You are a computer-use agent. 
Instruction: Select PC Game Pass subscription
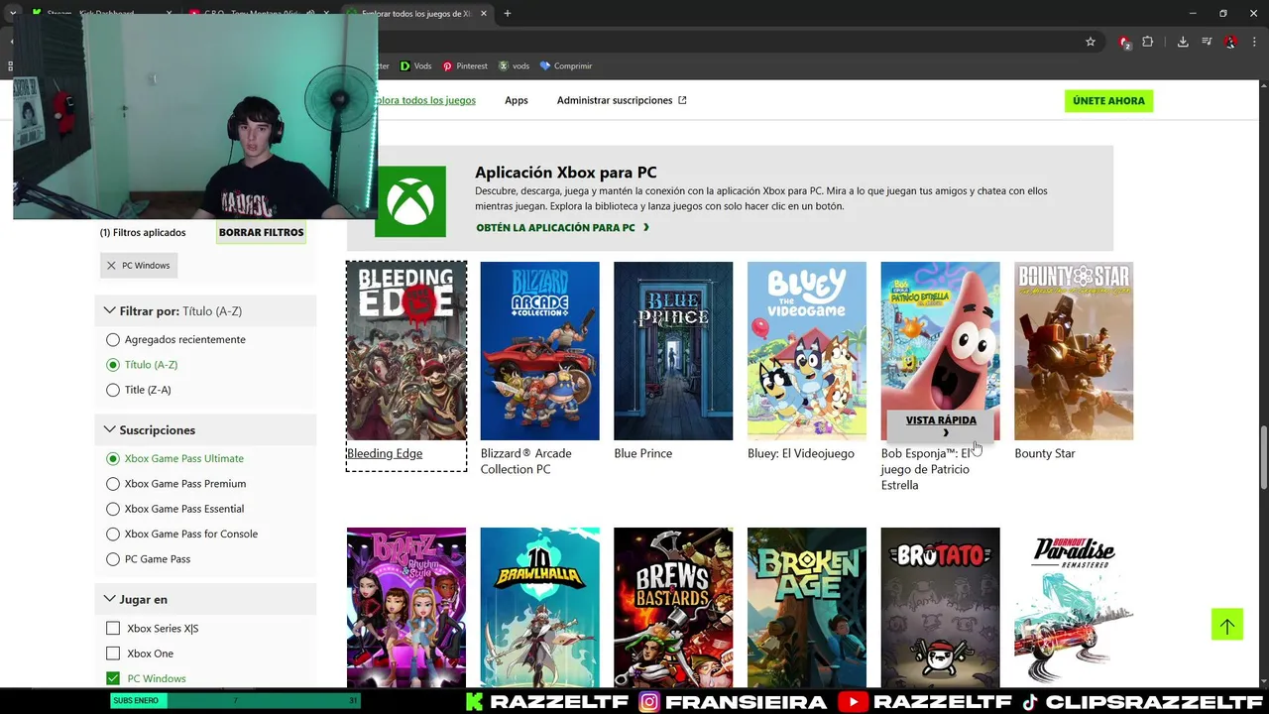(x=149, y=559)
